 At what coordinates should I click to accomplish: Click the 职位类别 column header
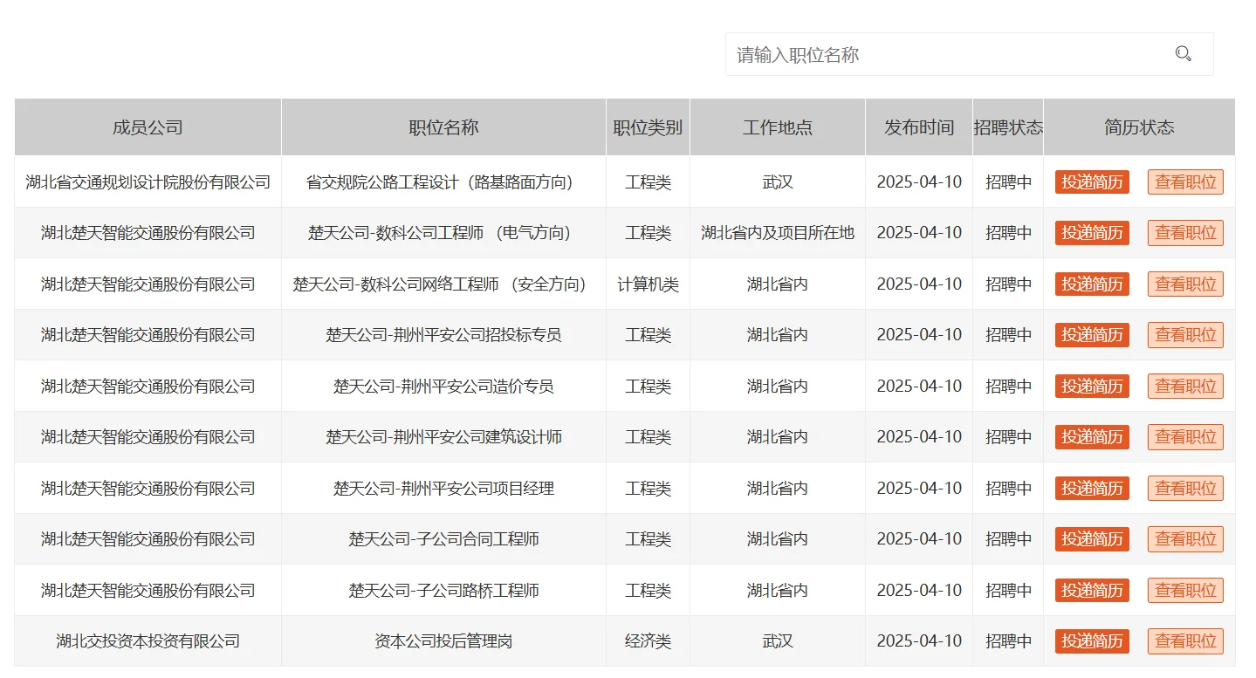(648, 127)
